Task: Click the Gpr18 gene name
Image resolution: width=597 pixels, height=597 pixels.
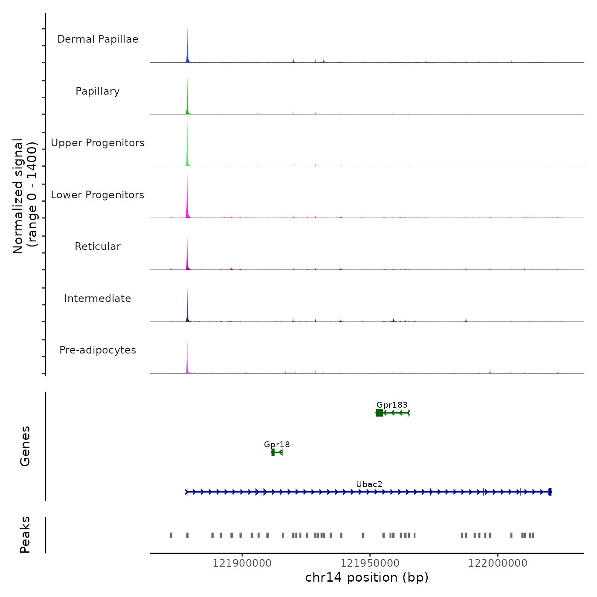Action: tap(277, 444)
